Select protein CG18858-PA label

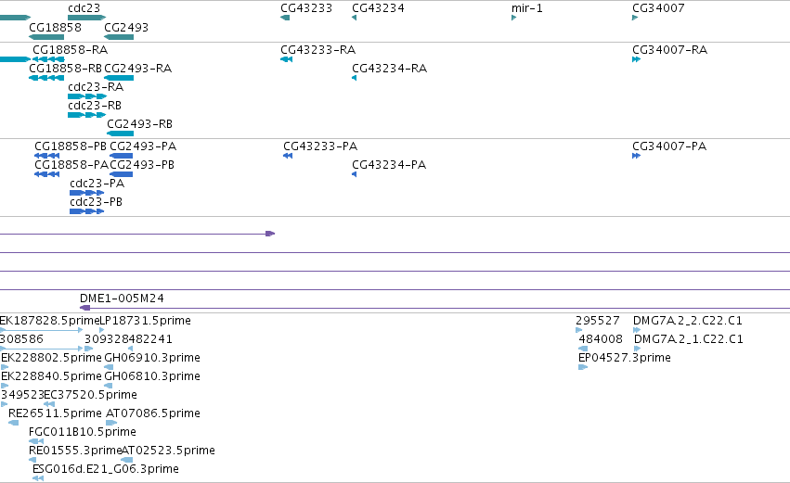tap(71, 165)
